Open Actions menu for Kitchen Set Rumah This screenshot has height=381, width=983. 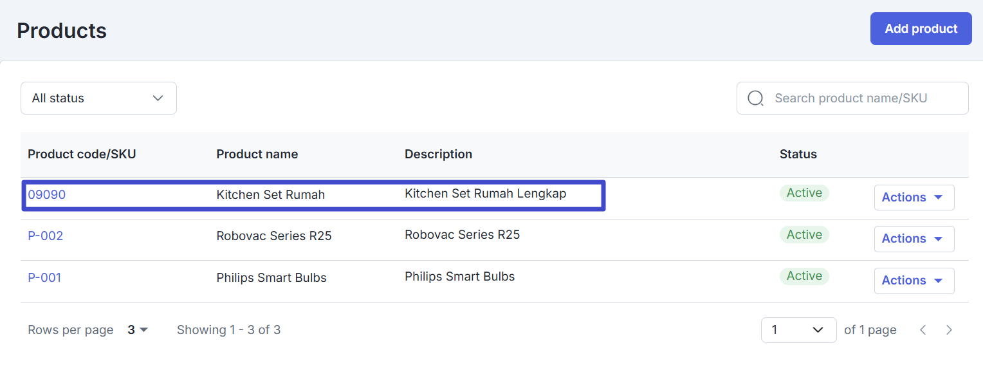914,198
